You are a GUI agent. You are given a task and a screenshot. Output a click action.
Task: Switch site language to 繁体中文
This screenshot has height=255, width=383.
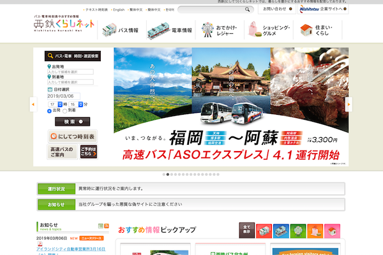136,10
